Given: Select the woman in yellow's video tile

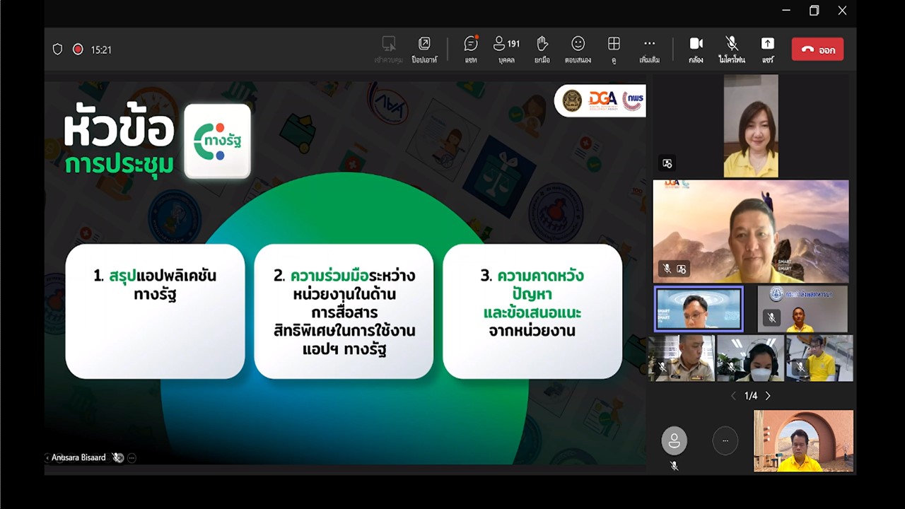Looking at the screenshot, I should pyautogui.click(x=751, y=126).
